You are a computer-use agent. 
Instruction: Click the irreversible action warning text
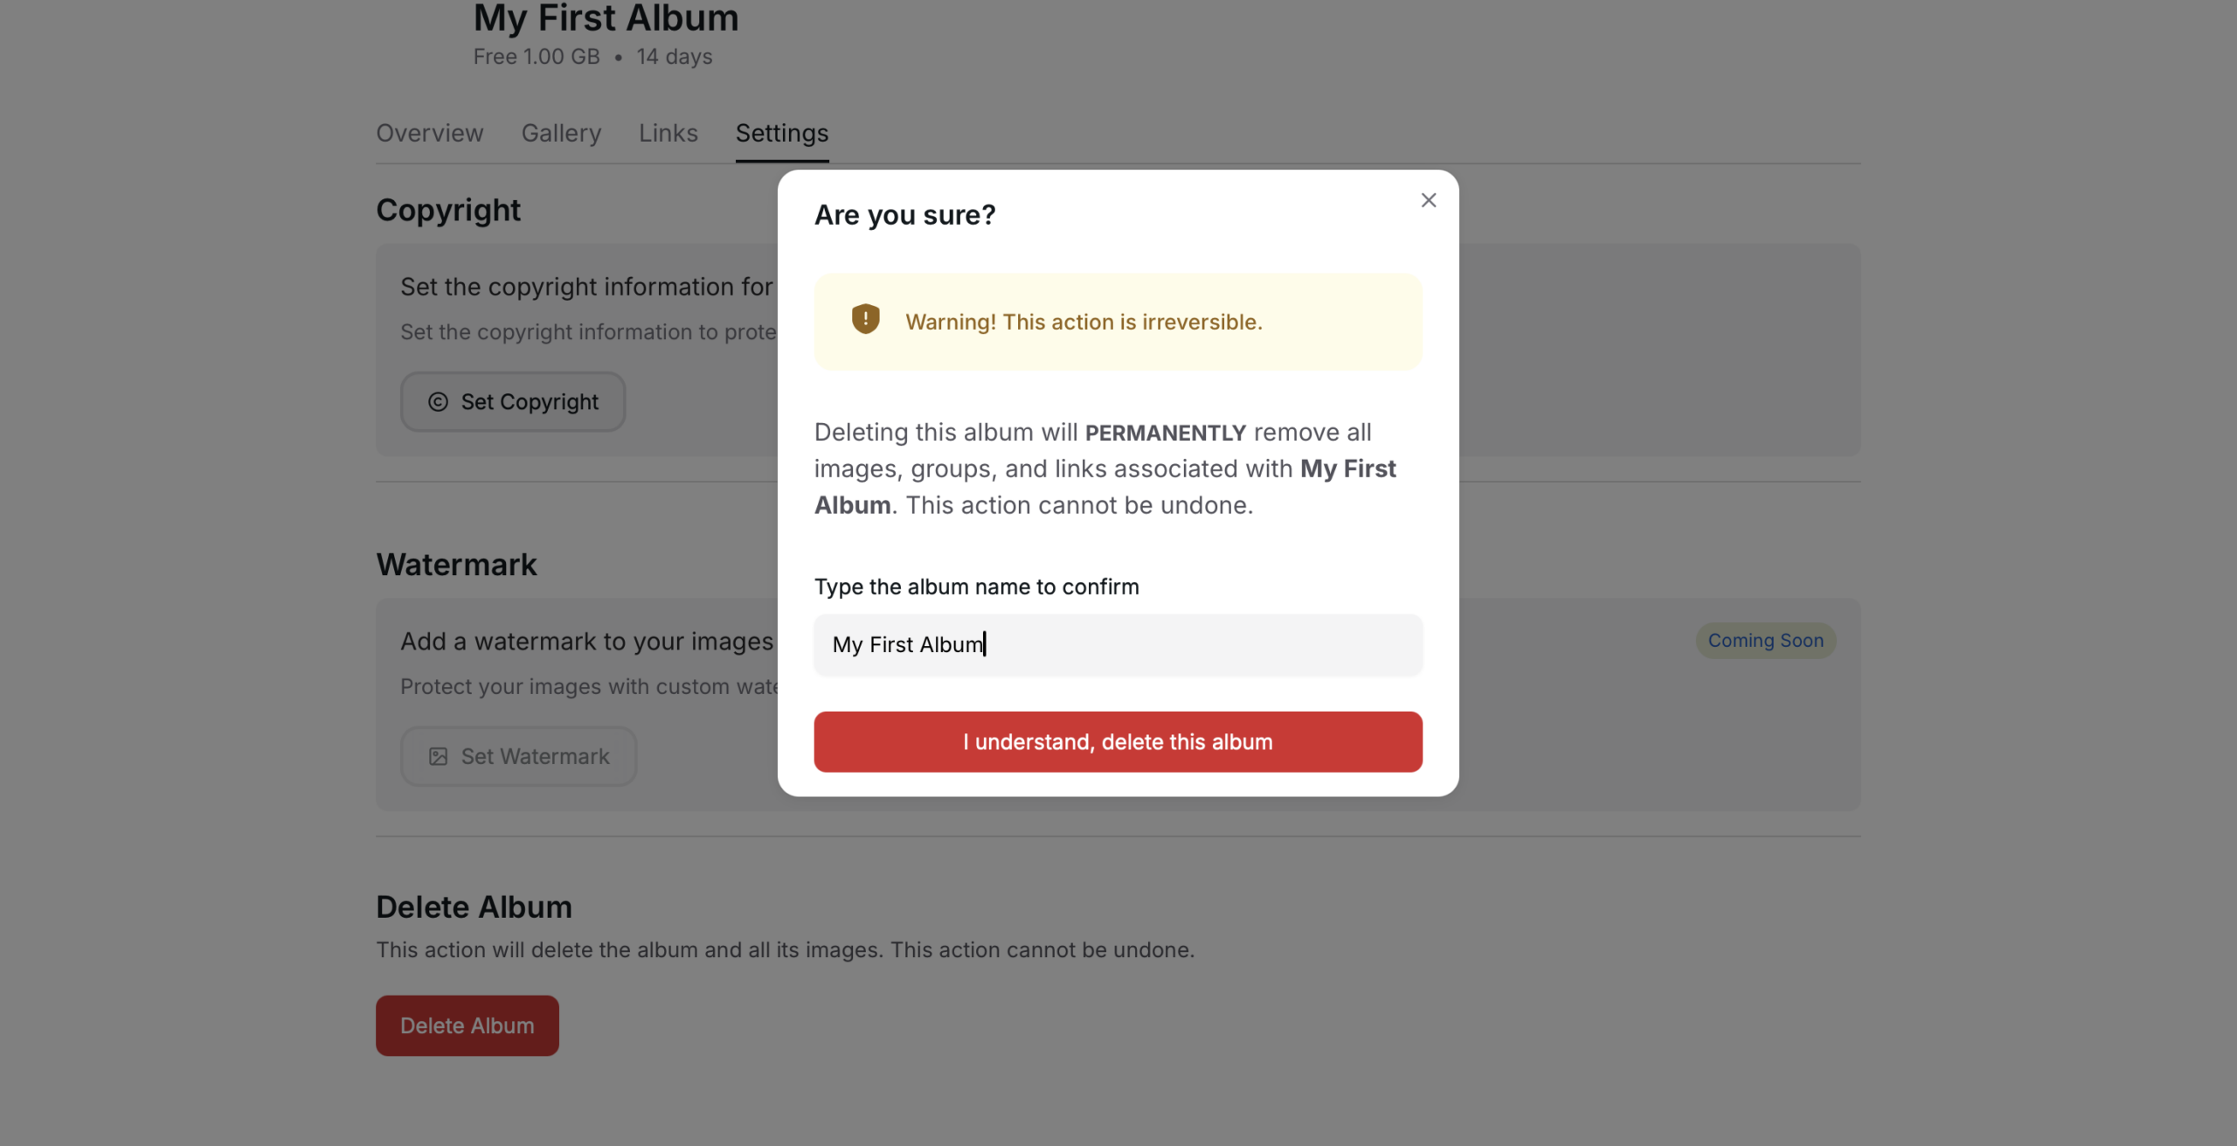coord(1084,323)
